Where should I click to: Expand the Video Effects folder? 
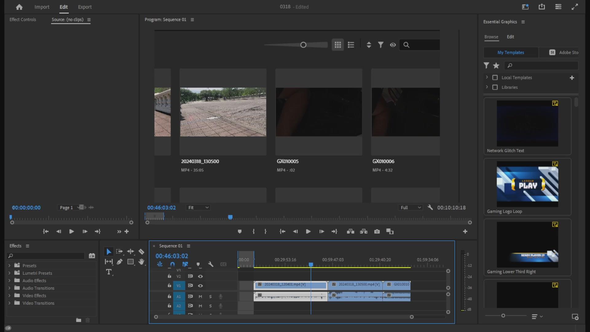(x=9, y=296)
